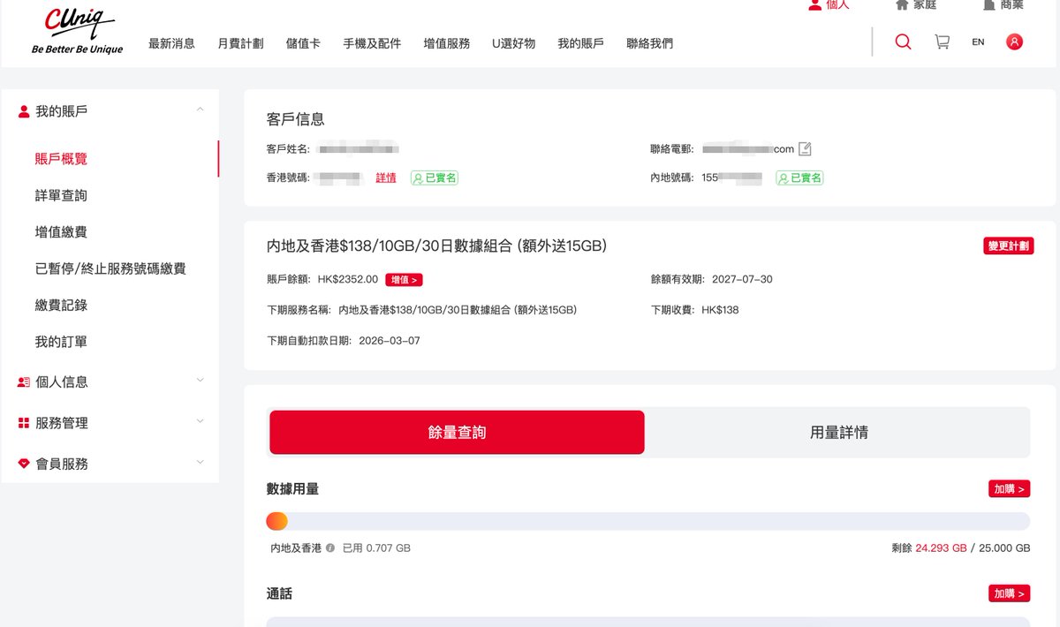The image size is (1060, 627).
Task: Open the 聯絡我們 menu
Action: point(649,43)
